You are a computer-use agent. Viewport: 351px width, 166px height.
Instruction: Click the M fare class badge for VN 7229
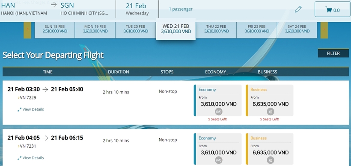point(218,111)
